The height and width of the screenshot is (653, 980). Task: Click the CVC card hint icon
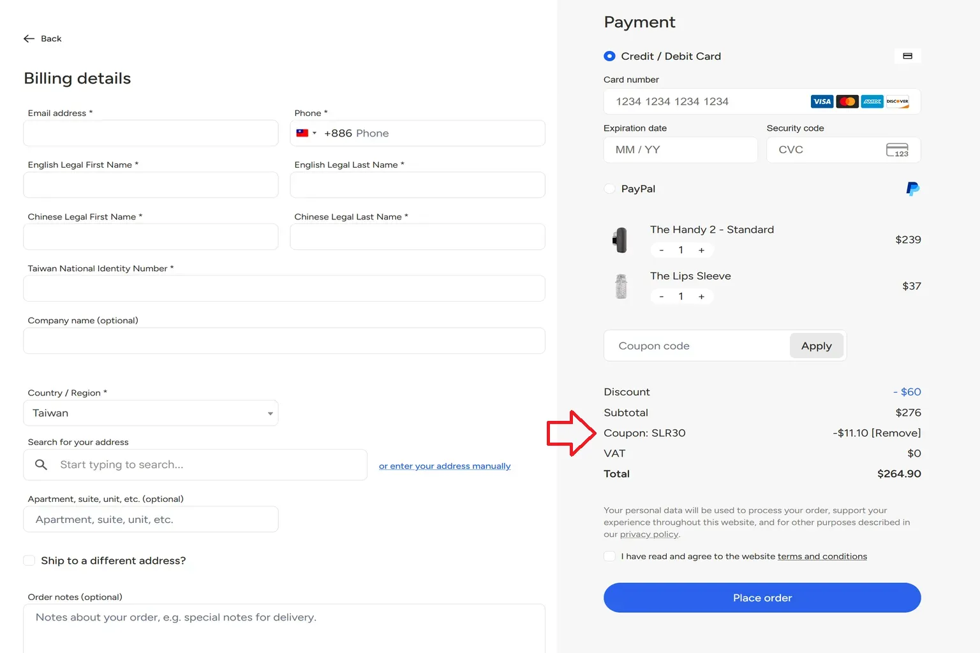(897, 150)
